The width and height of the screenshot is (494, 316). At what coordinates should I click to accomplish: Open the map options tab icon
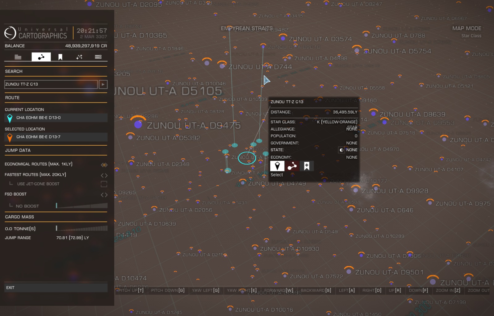click(x=98, y=57)
